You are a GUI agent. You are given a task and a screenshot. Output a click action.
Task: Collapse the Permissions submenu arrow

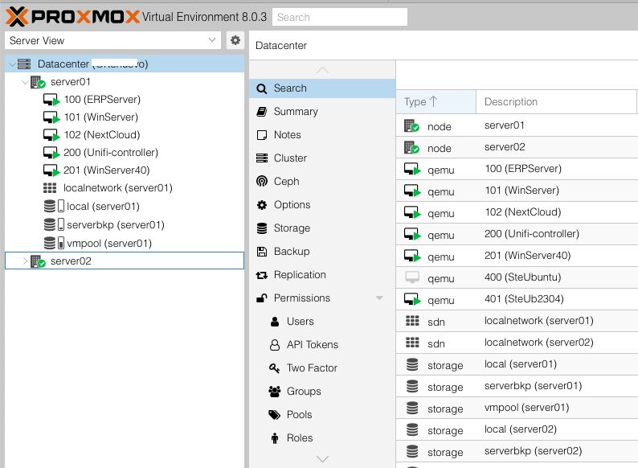pos(379,298)
